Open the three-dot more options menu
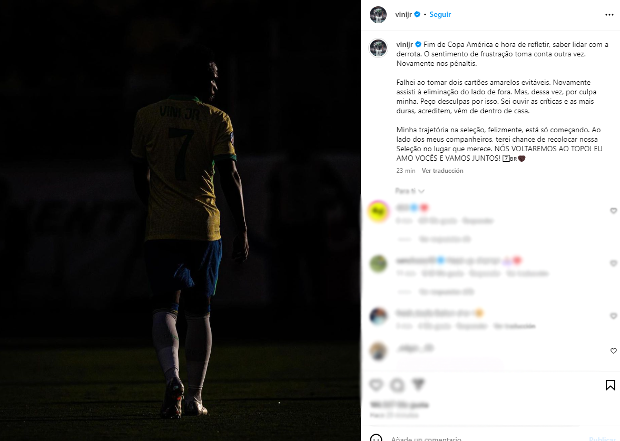620x441 pixels. click(609, 15)
